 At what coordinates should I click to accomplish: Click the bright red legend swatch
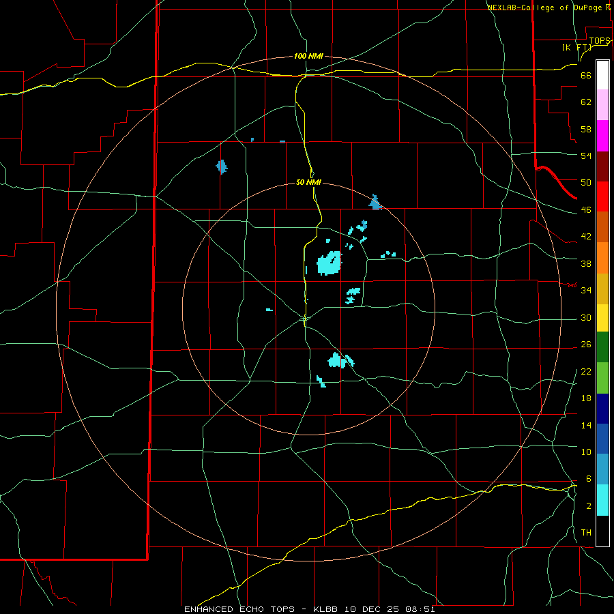[x=602, y=196]
